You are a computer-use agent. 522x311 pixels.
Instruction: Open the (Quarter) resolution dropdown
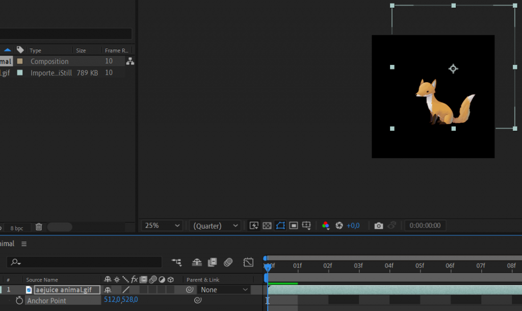tap(218, 225)
